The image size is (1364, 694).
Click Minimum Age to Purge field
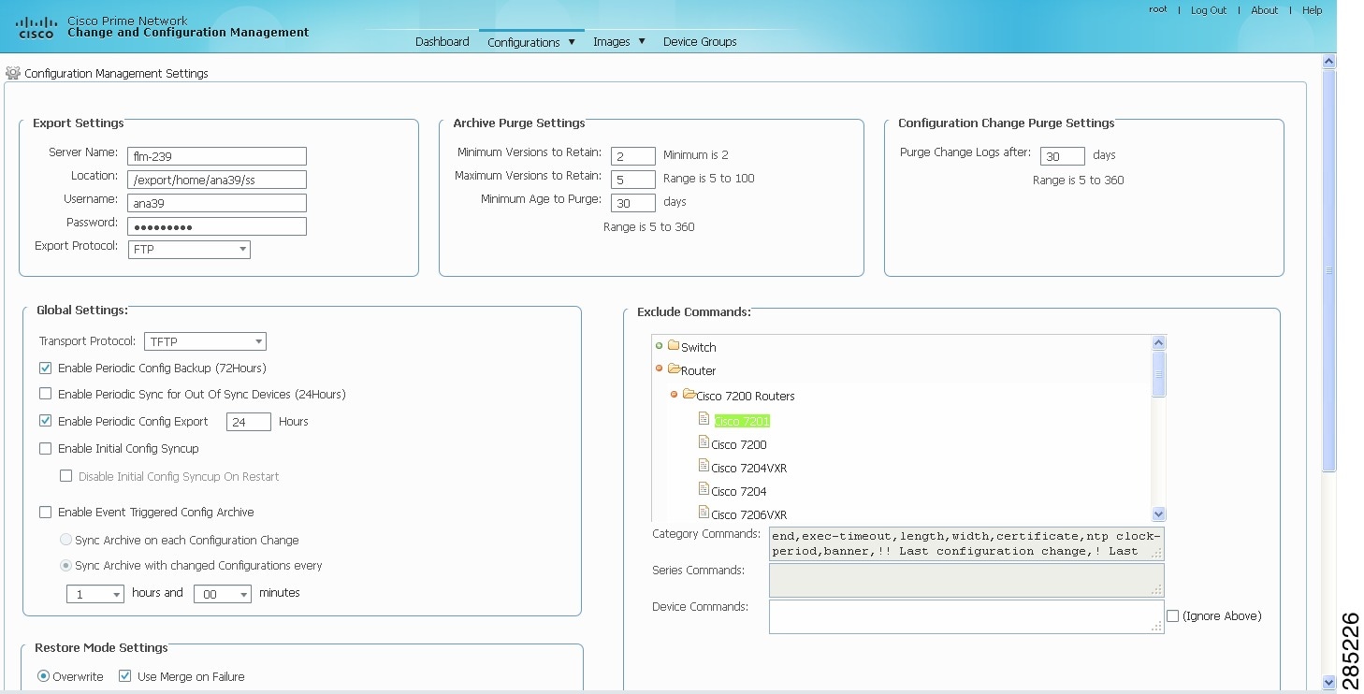[632, 203]
